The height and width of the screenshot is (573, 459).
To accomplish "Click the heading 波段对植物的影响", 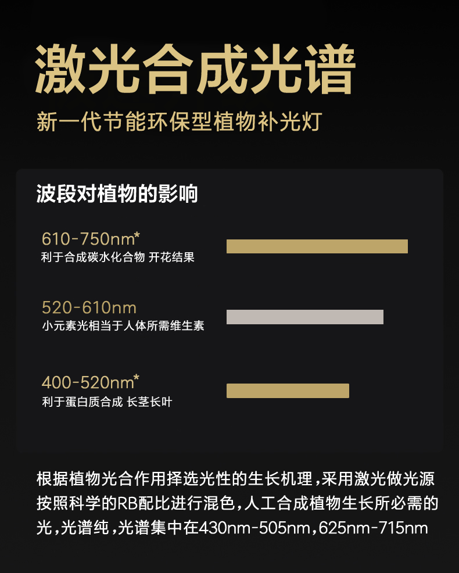I will pyautogui.click(x=117, y=194).
